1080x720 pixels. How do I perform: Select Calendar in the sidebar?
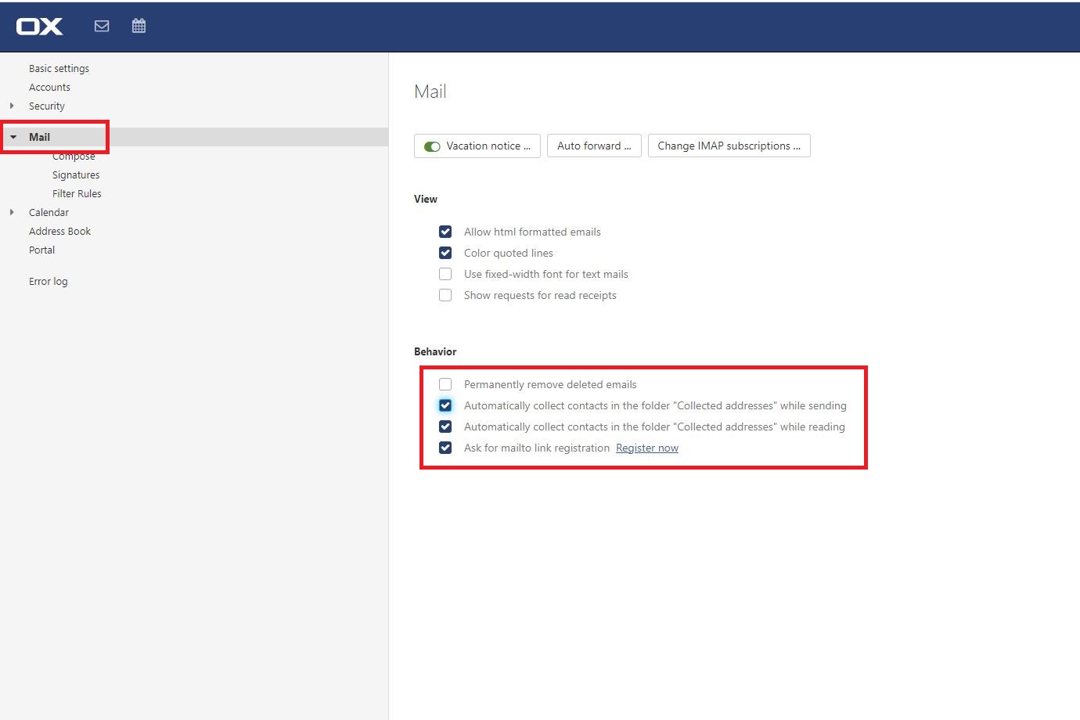coord(49,212)
